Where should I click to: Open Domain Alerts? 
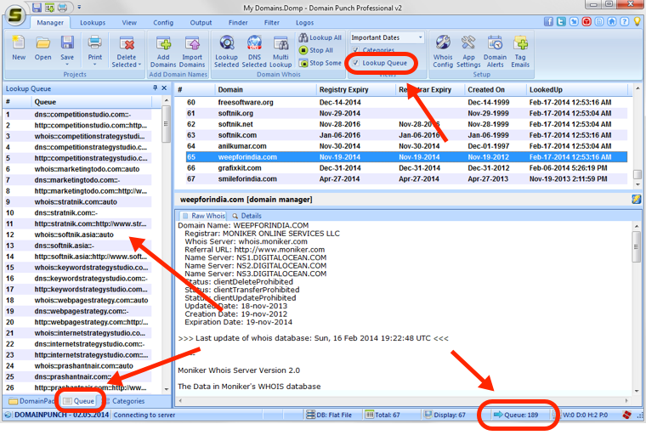(495, 51)
